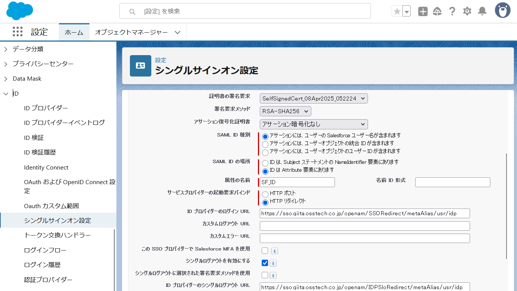
Task: Expand the データ分類 tree node
Action: click(x=6, y=49)
